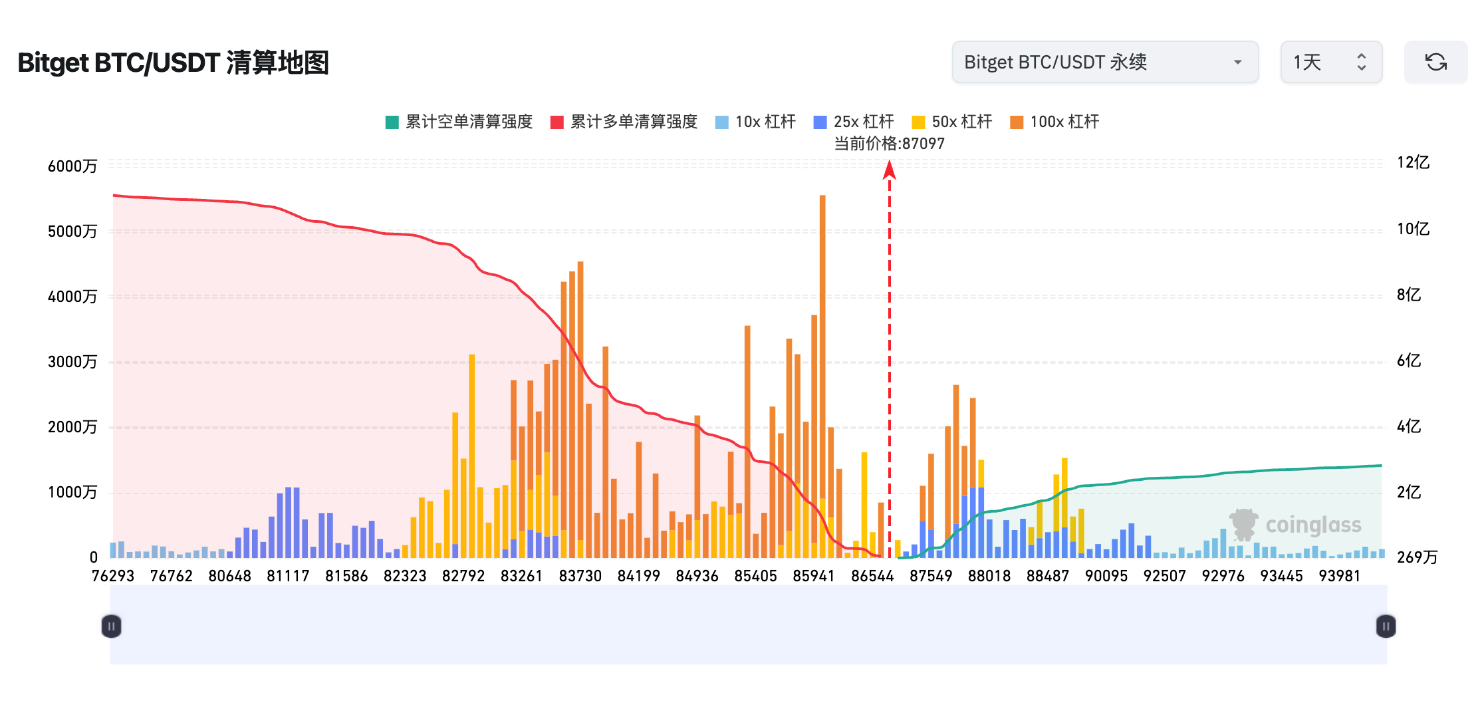
Task: Click x-axis label 93981
Action: pyautogui.click(x=1339, y=576)
